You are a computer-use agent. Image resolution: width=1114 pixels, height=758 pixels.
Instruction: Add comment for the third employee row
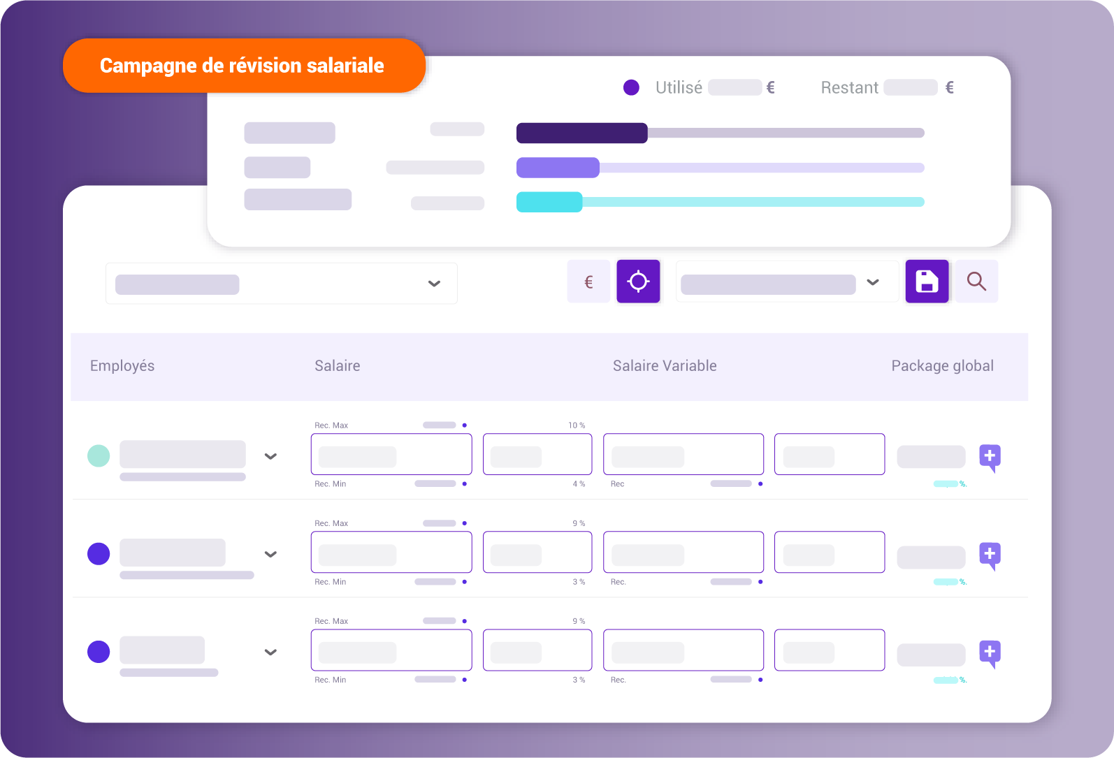tap(990, 653)
